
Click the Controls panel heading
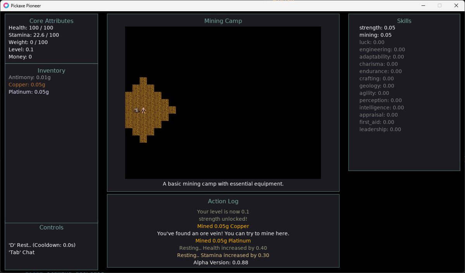click(x=52, y=228)
